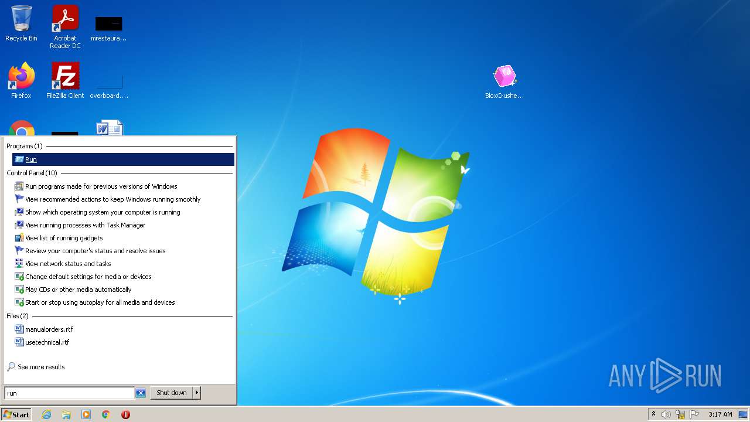750x422 pixels.
Task: Open the Action Center flag icon
Action: pos(694,414)
